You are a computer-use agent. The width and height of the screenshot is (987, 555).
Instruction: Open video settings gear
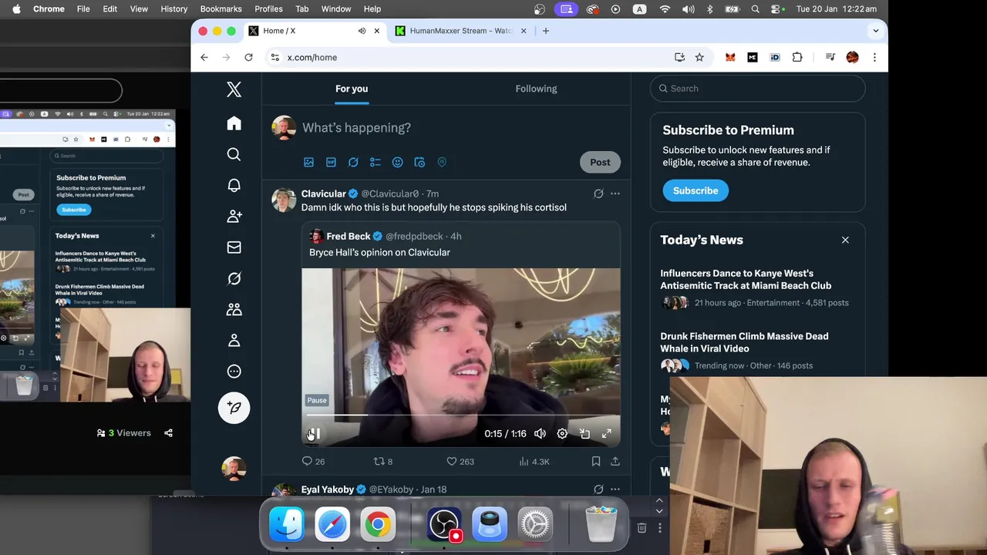point(562,433)
